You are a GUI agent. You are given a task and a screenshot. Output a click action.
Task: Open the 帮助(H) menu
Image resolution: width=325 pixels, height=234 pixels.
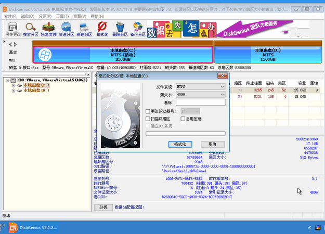(x=97, y=16)
